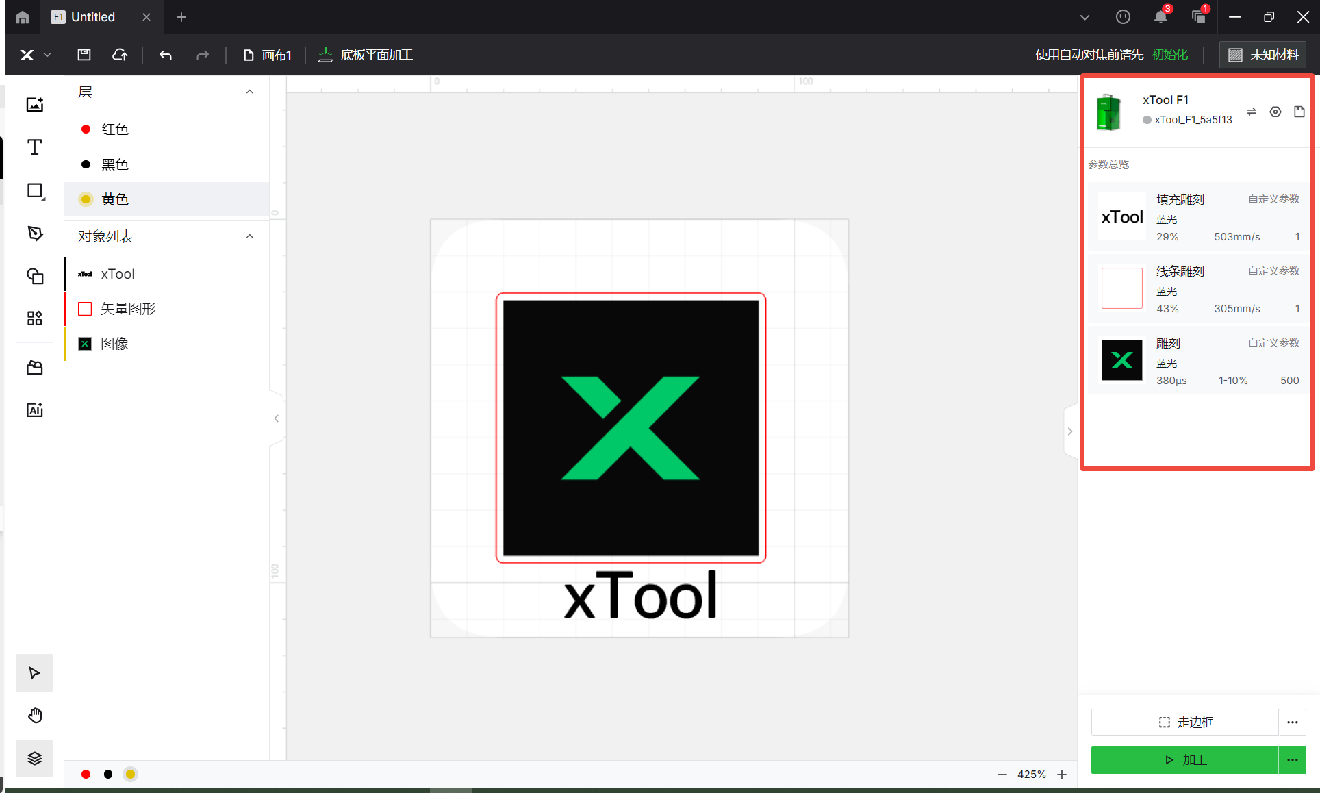Viewport: 1320px width, 793px height.
Task: Activate the hand pan tool
Action: [35, 716]
